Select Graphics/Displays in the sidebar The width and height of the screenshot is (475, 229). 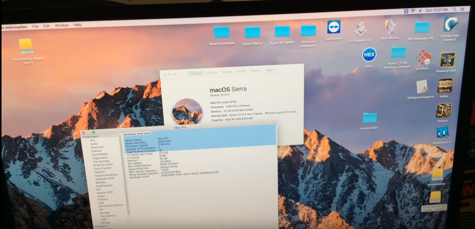point(106,175)
